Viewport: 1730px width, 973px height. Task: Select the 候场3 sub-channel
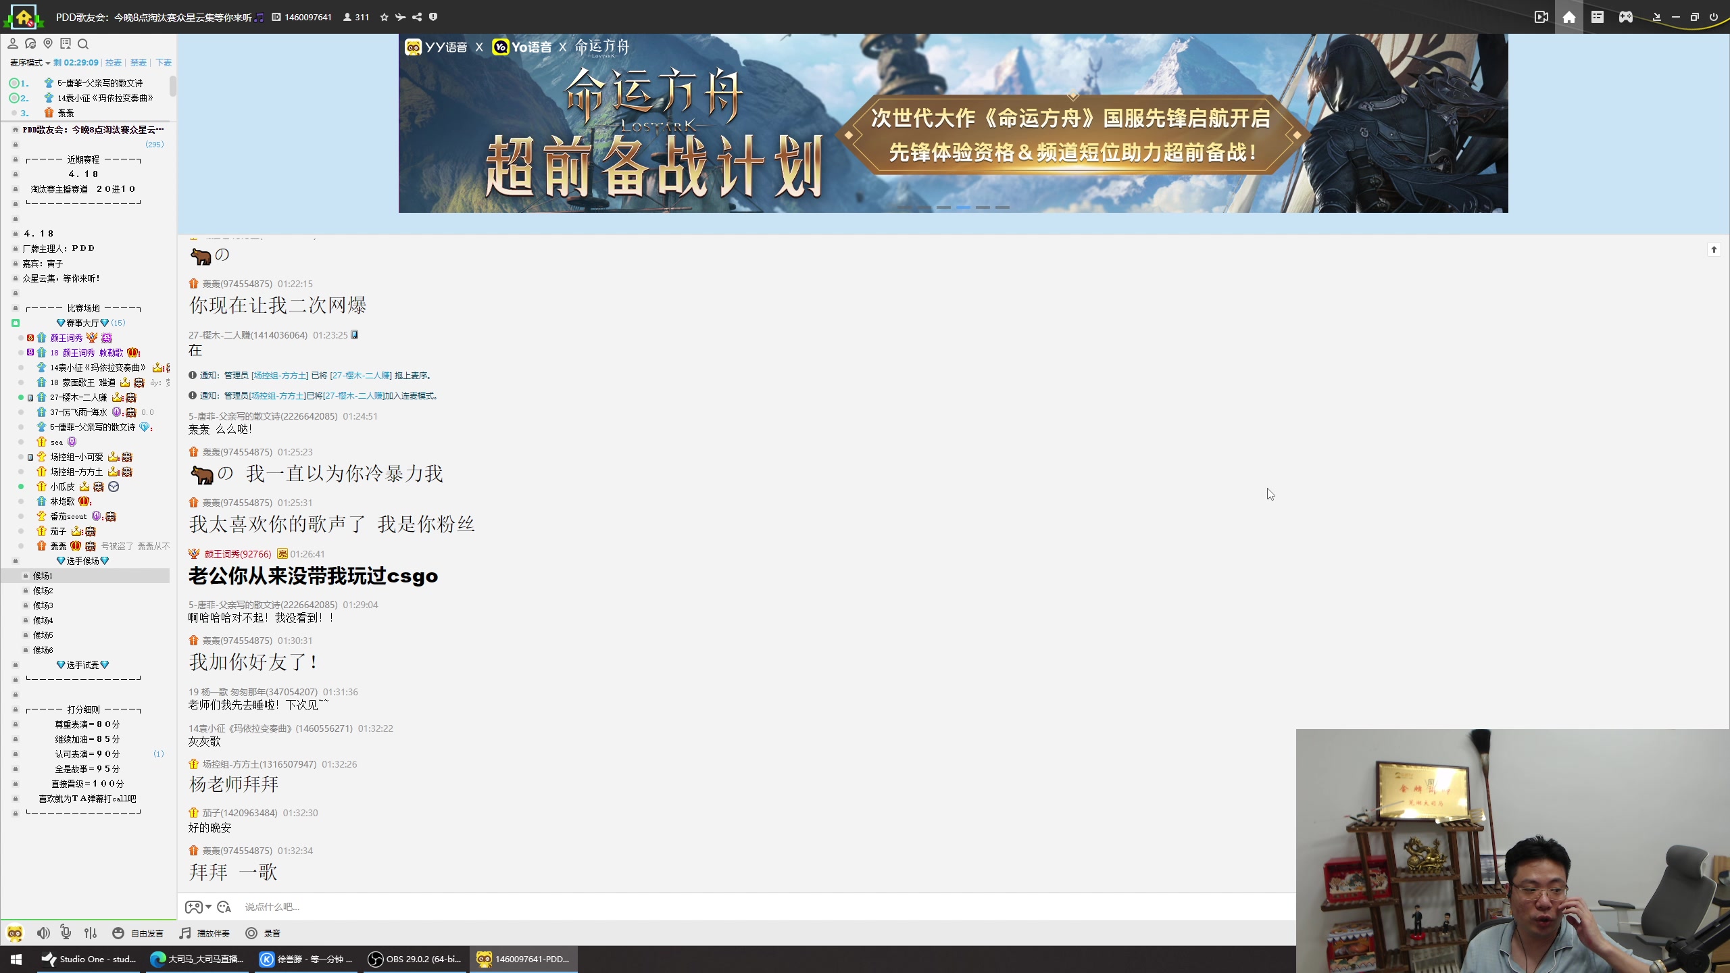click(43, 605)
